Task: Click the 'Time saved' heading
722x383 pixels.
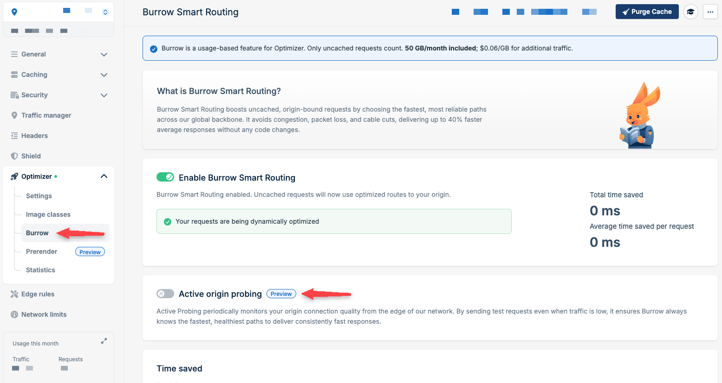Action: [x=179, y=369]
